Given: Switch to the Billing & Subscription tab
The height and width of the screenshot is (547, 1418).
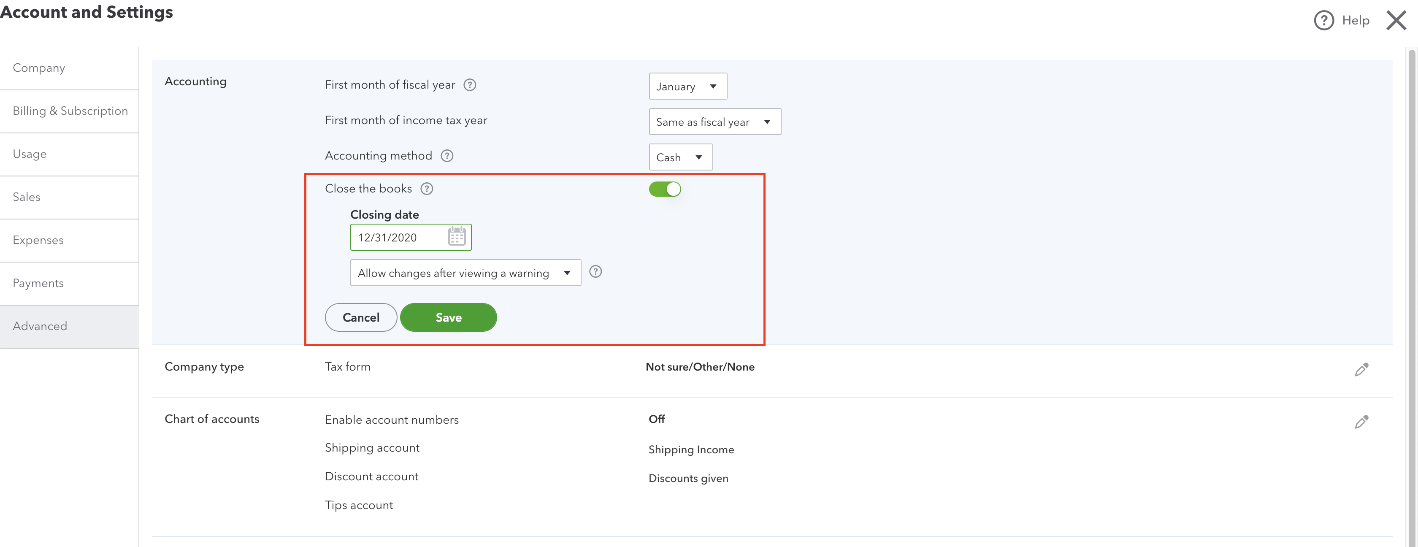Looking at the screenshot, I should 70,111.
